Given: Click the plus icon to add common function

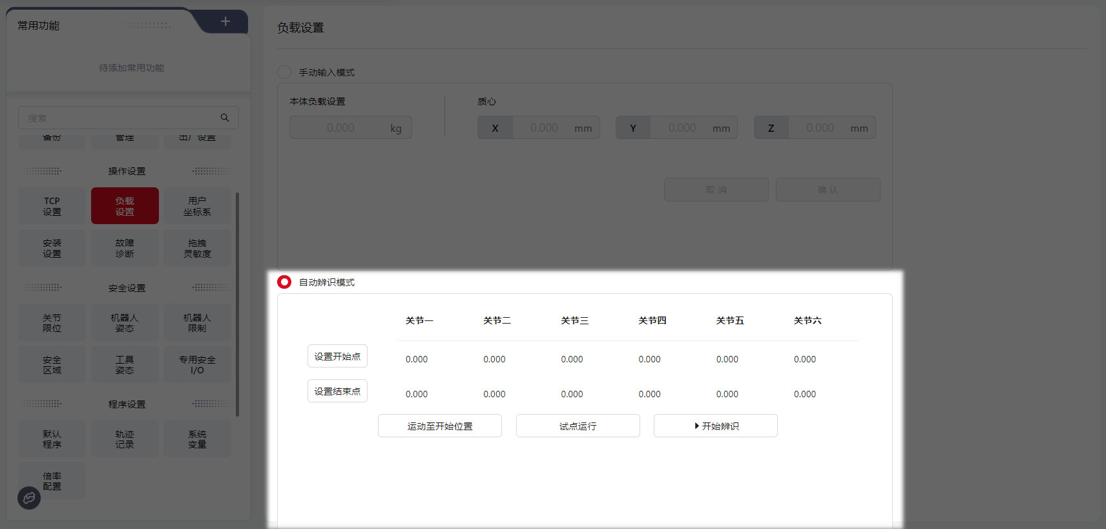Looking at the screenshot, I should point(225,21).
